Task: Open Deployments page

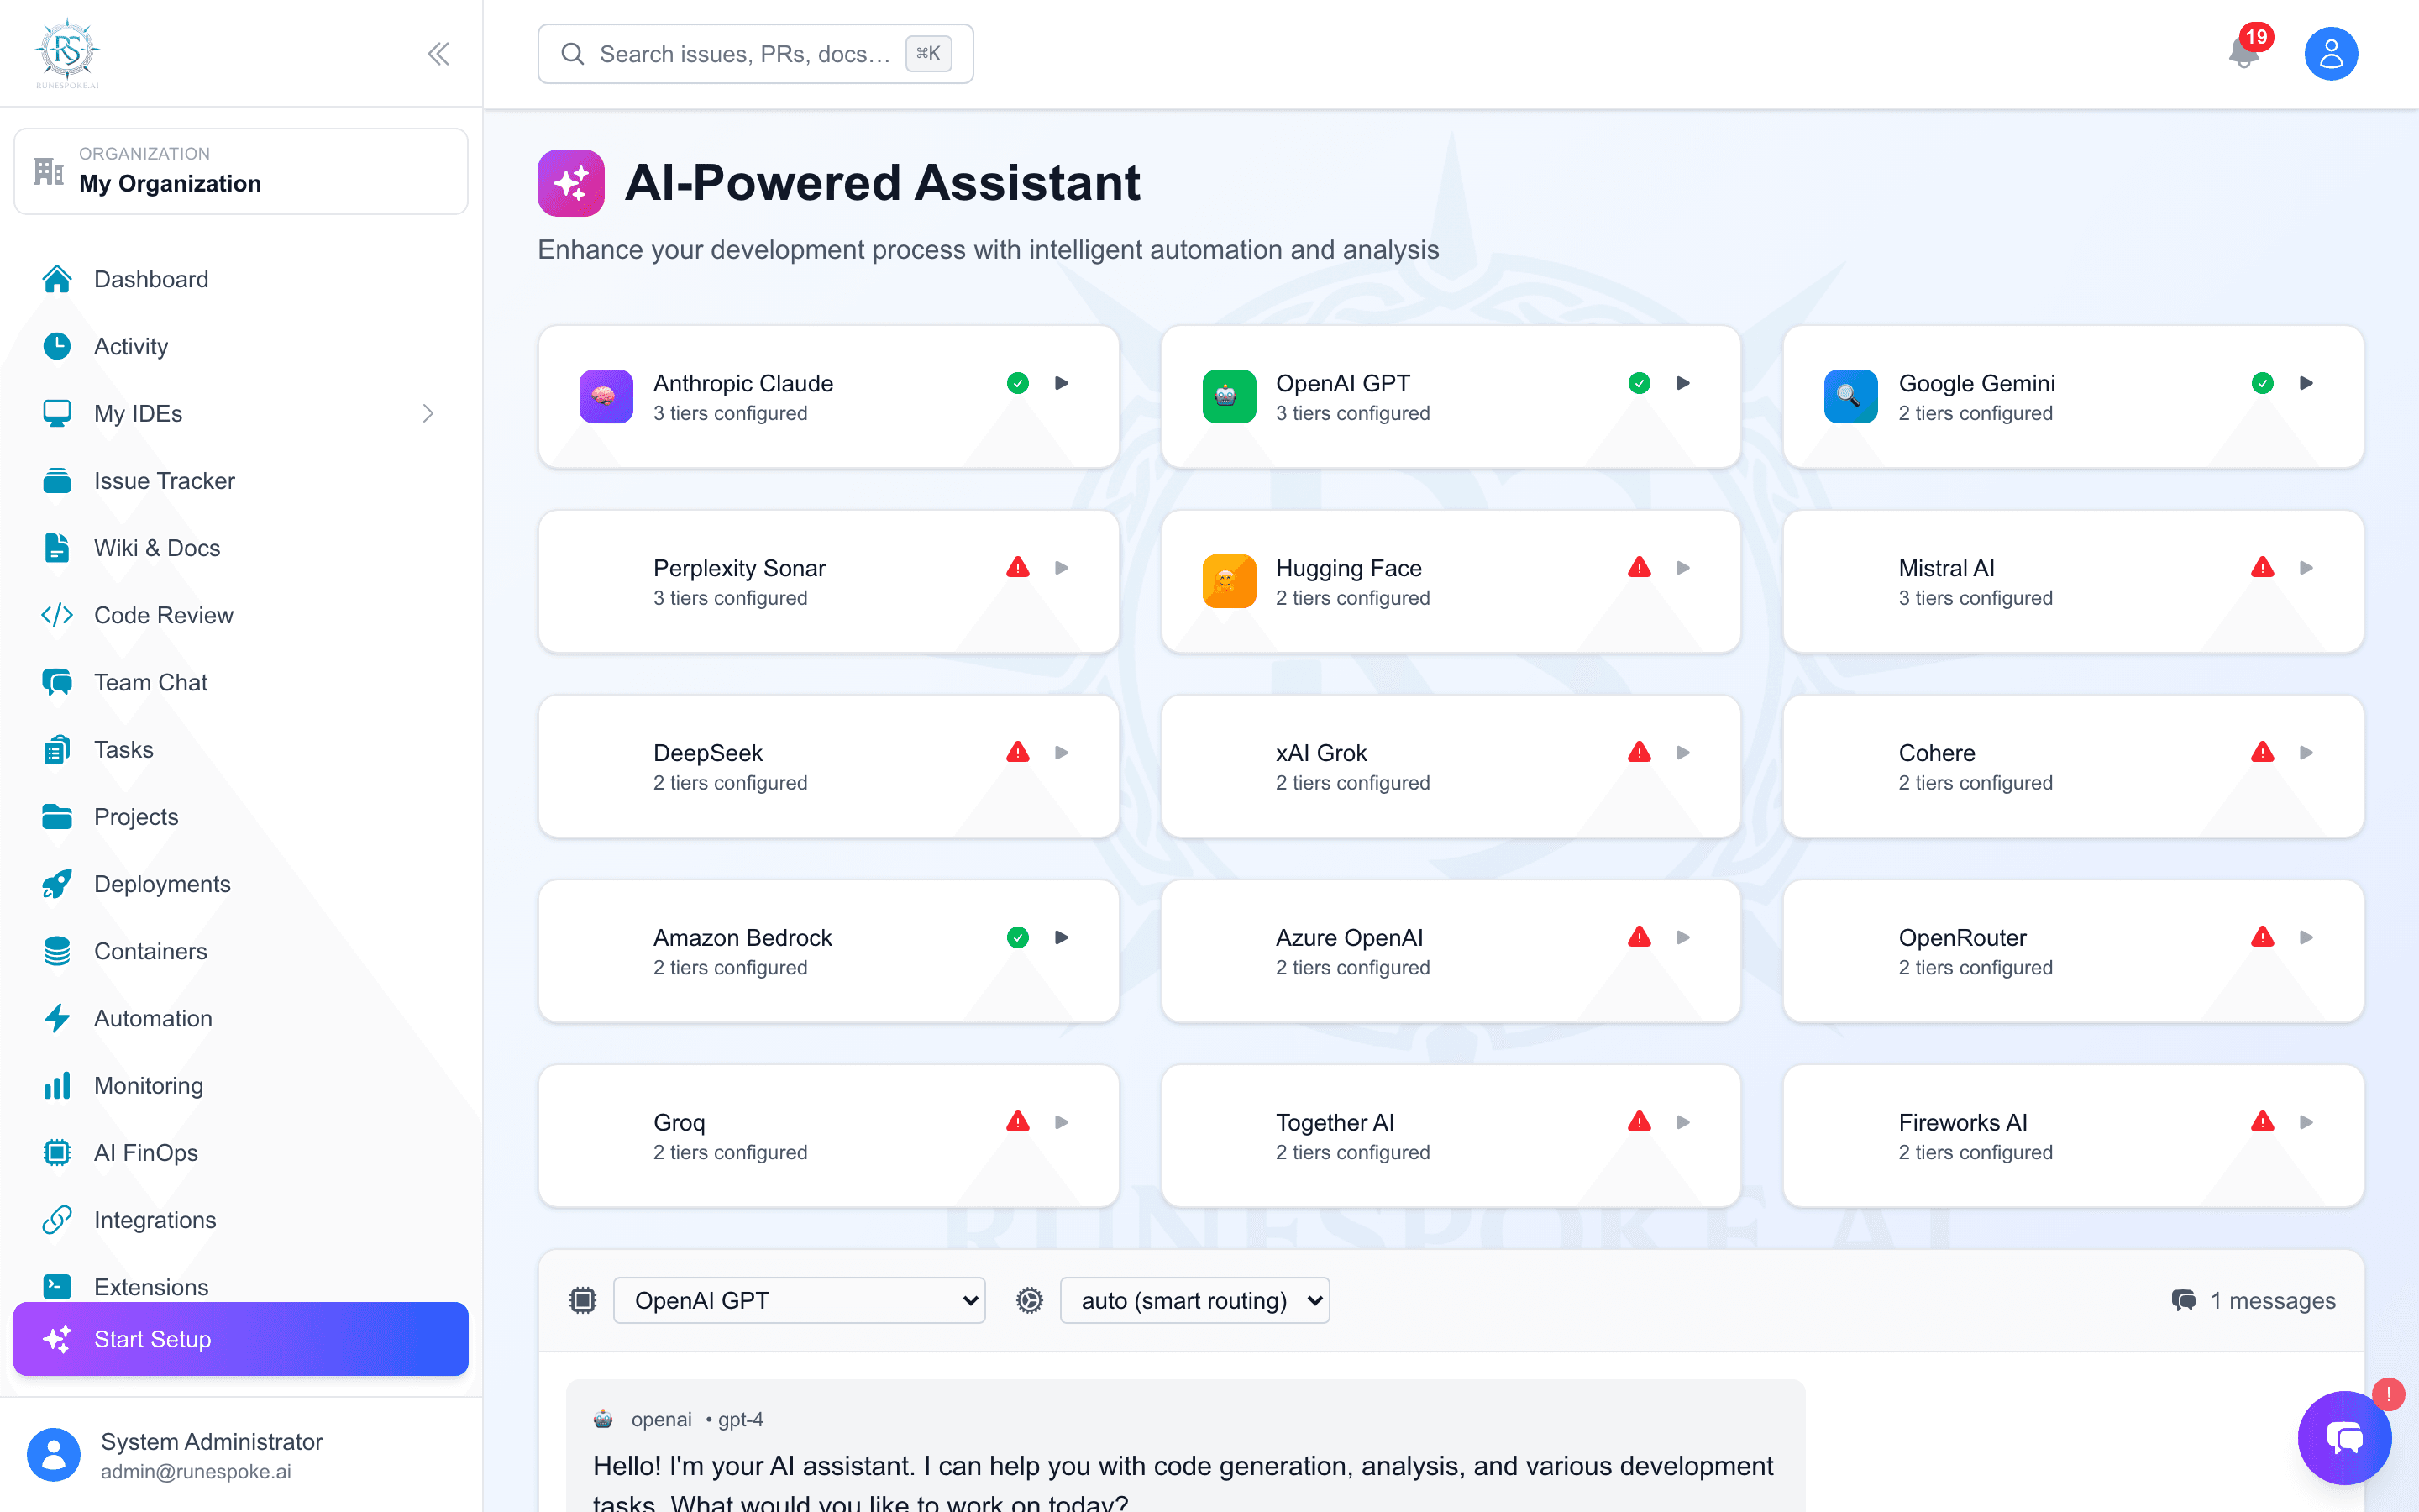Action: pos(240,884)
